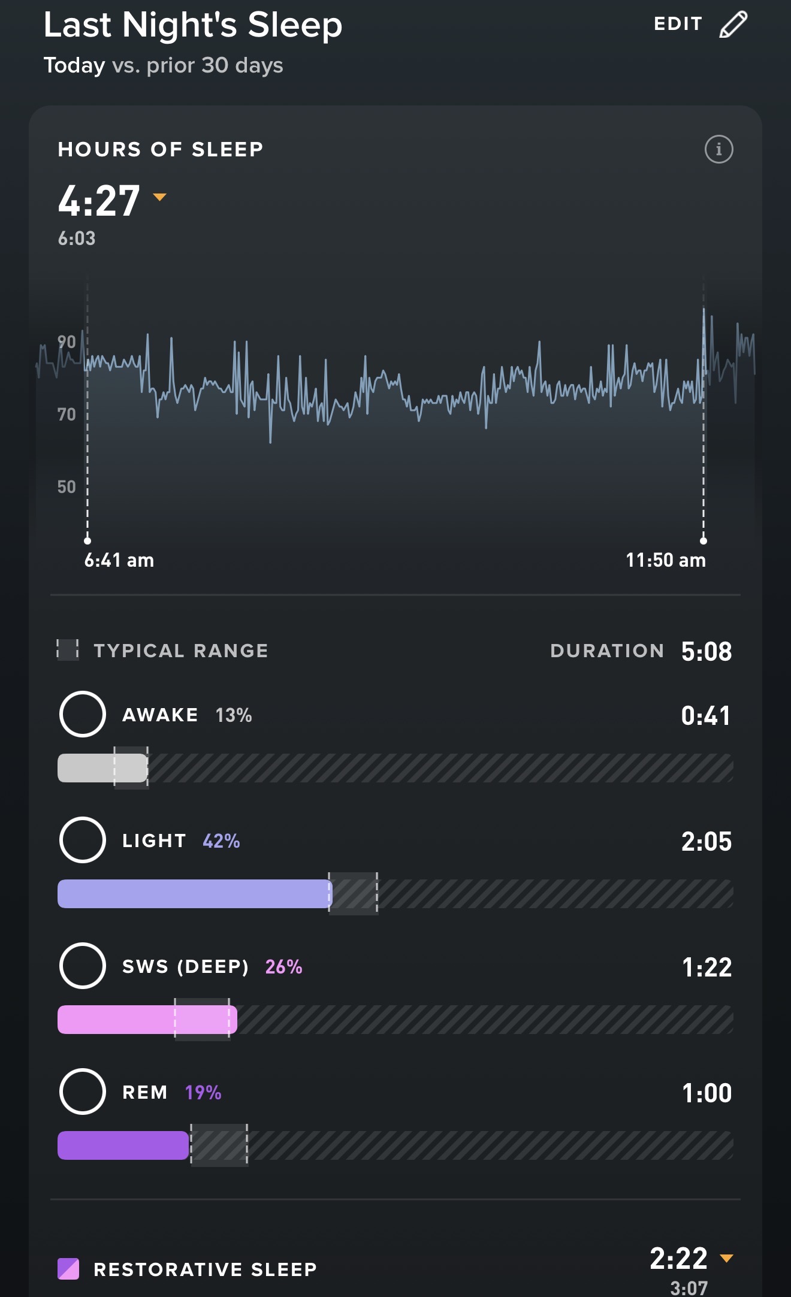
Task: Toggle the REM stage circle
Action: (x=83, y=1092)
